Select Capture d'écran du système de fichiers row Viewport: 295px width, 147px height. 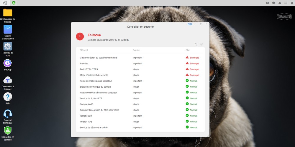click(x=140, y=58)
